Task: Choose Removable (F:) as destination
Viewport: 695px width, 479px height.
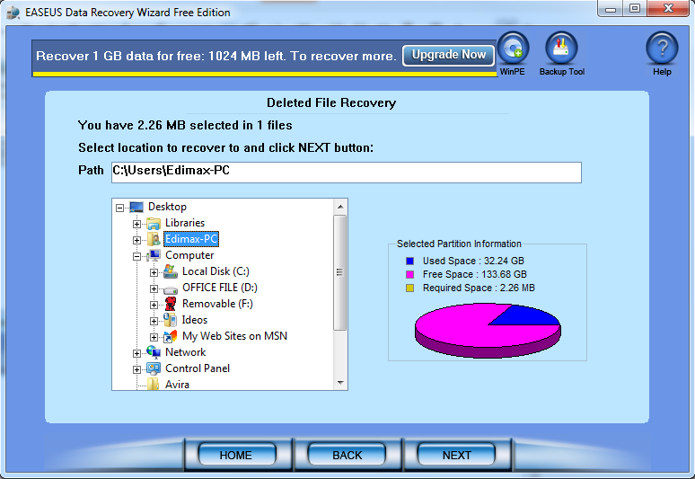Action: tap(217, 304)
